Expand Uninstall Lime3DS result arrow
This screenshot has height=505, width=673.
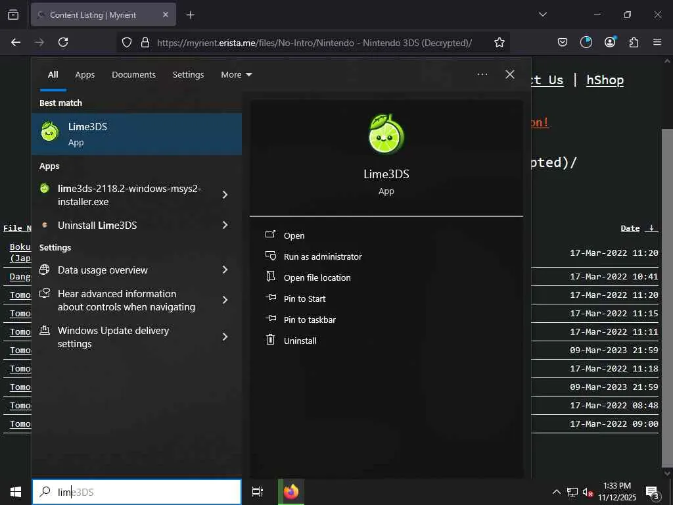pos(225,225)
